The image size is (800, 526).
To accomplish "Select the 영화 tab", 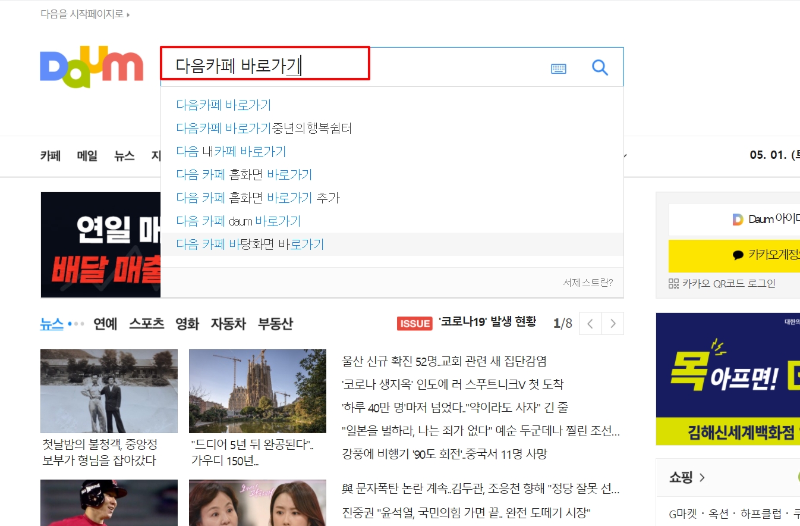I will [x=187, y=324].
